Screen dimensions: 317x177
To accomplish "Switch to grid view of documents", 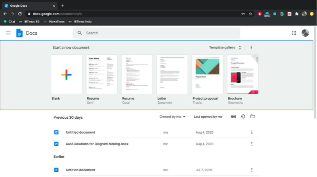I will click(233, 117).
